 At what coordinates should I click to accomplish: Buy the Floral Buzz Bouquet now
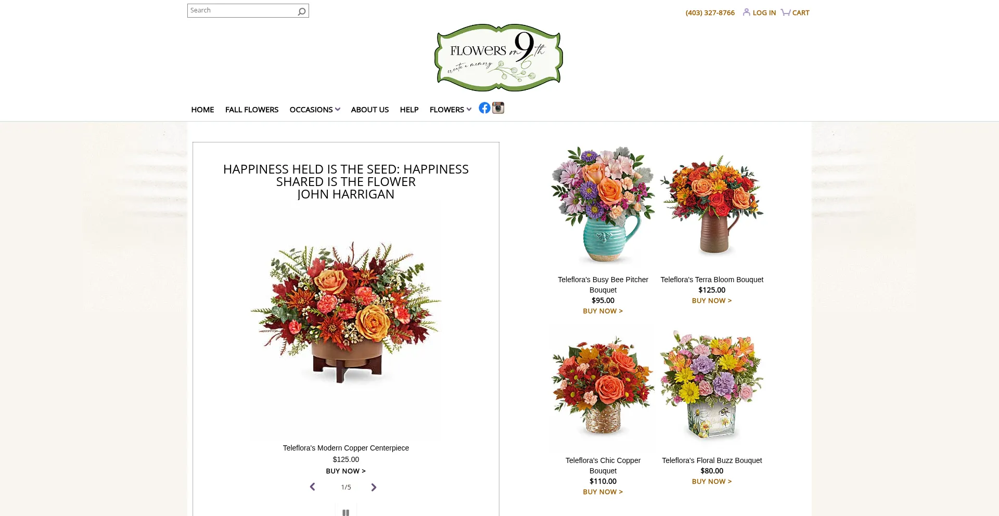pos(712,481)
